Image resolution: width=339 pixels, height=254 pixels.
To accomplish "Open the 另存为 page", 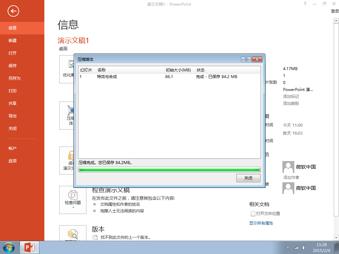I will tap(22, 78).
